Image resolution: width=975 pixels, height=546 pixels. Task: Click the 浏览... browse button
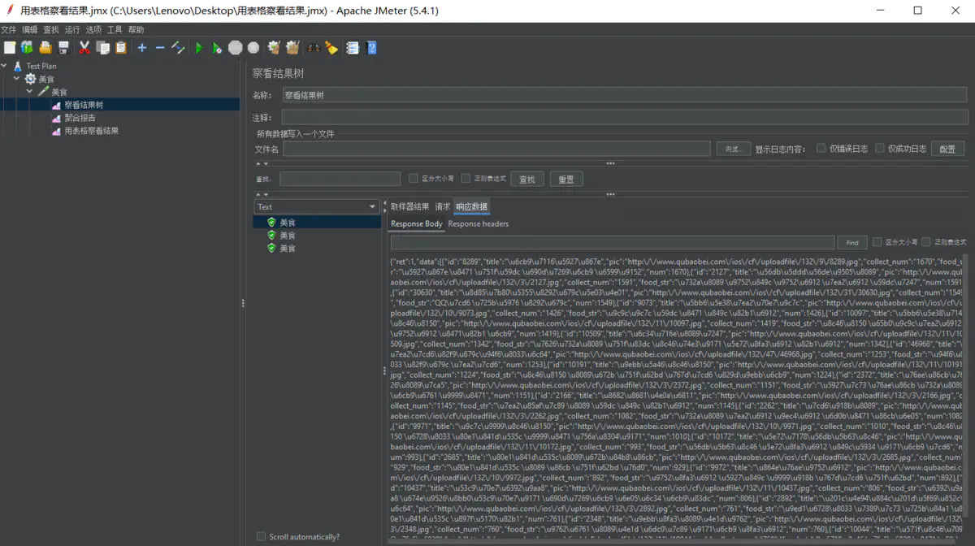click(733, 149)
